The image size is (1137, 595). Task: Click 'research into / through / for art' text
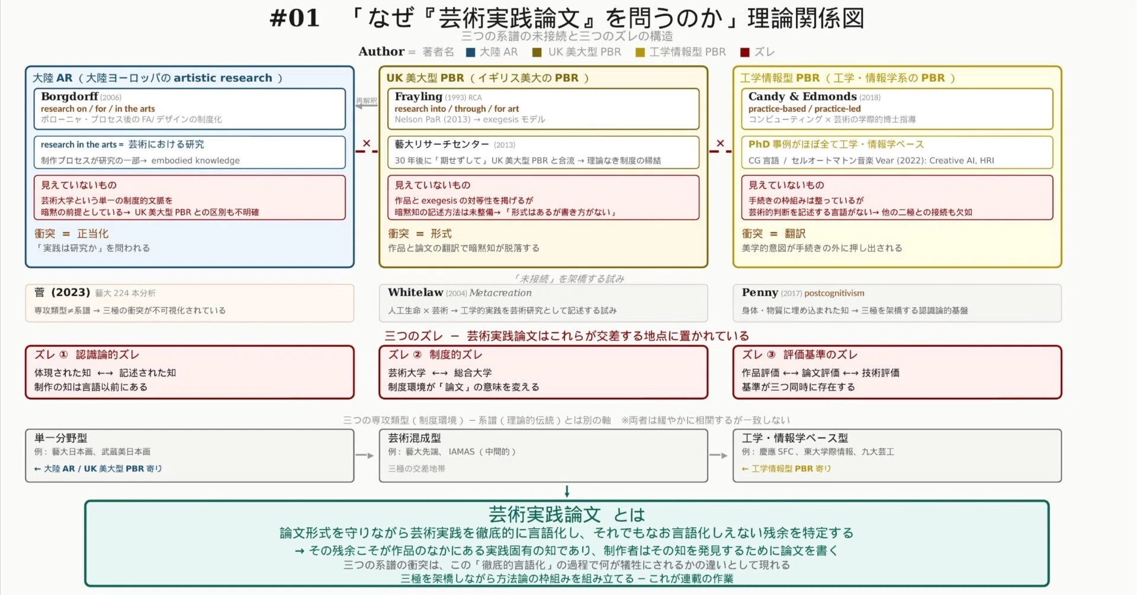click(457, 109)
